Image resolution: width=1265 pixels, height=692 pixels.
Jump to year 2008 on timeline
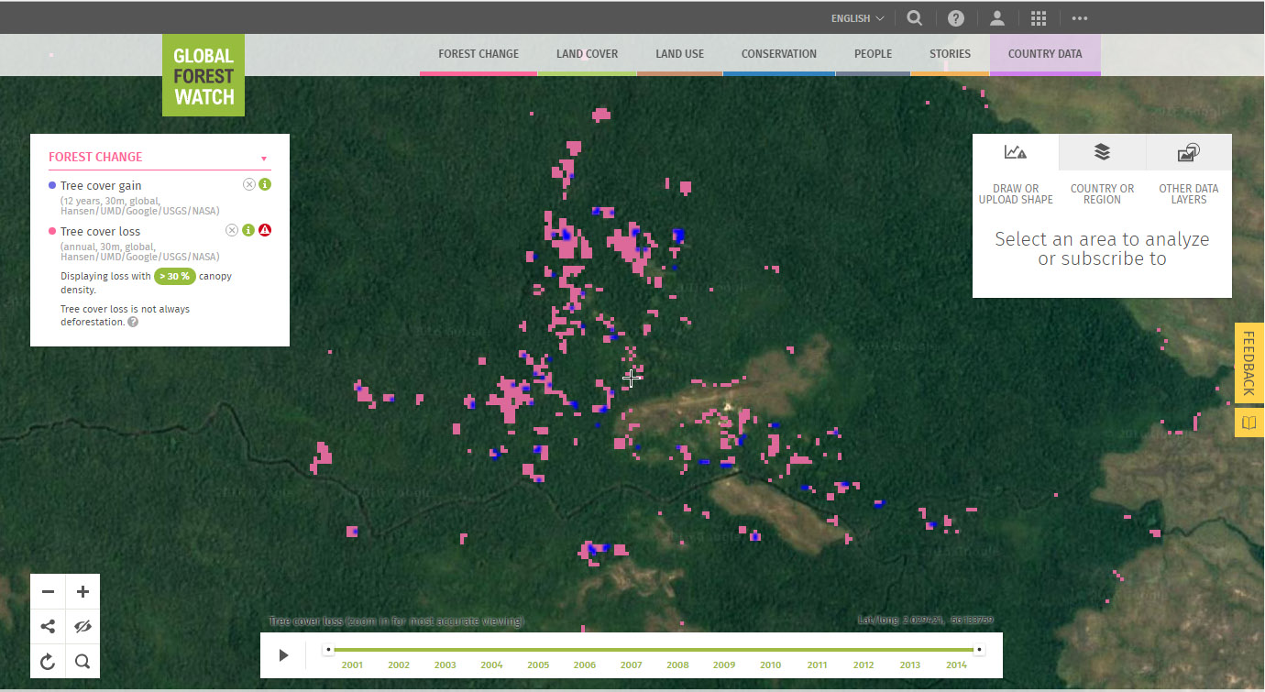click(x=677, y=665)
